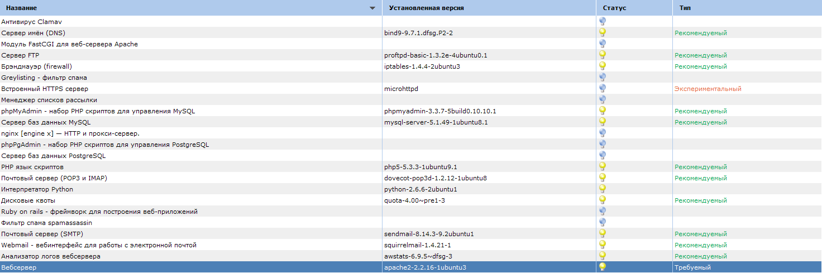Click status bulb for phpPgAdmin row

603,144
